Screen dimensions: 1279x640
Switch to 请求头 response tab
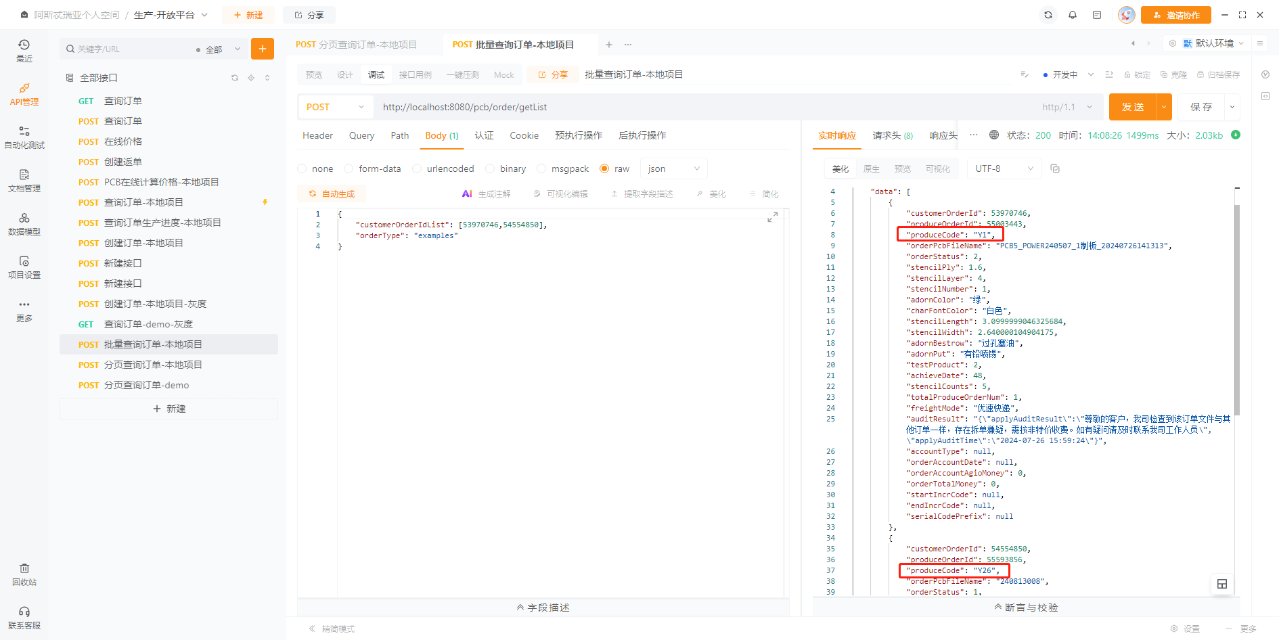pyautogui.click(x=892, y=135)
